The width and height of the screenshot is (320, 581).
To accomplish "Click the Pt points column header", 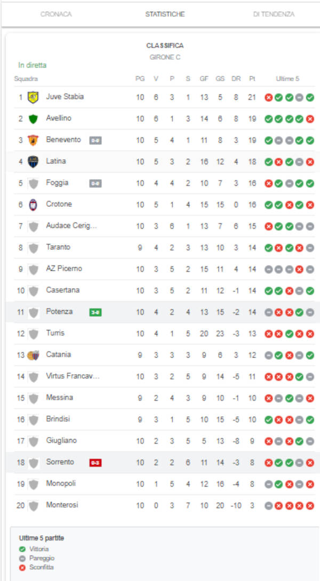I will (252, 79).
